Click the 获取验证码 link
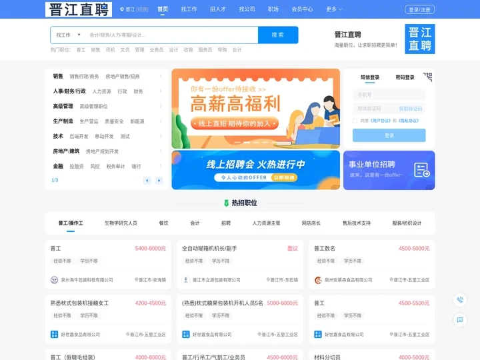The width and height of the screenshot is (480, 360). (411, 109)
